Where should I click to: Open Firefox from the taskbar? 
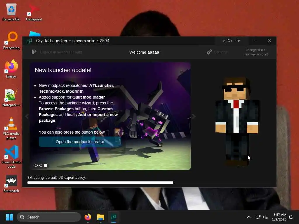click(88, 217)
